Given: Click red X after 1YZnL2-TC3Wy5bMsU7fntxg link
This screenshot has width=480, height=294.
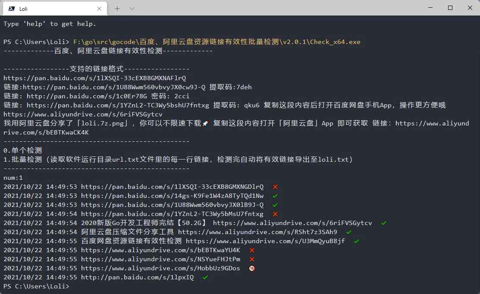Looking at the screenshot, I should [x=275, y=214].
